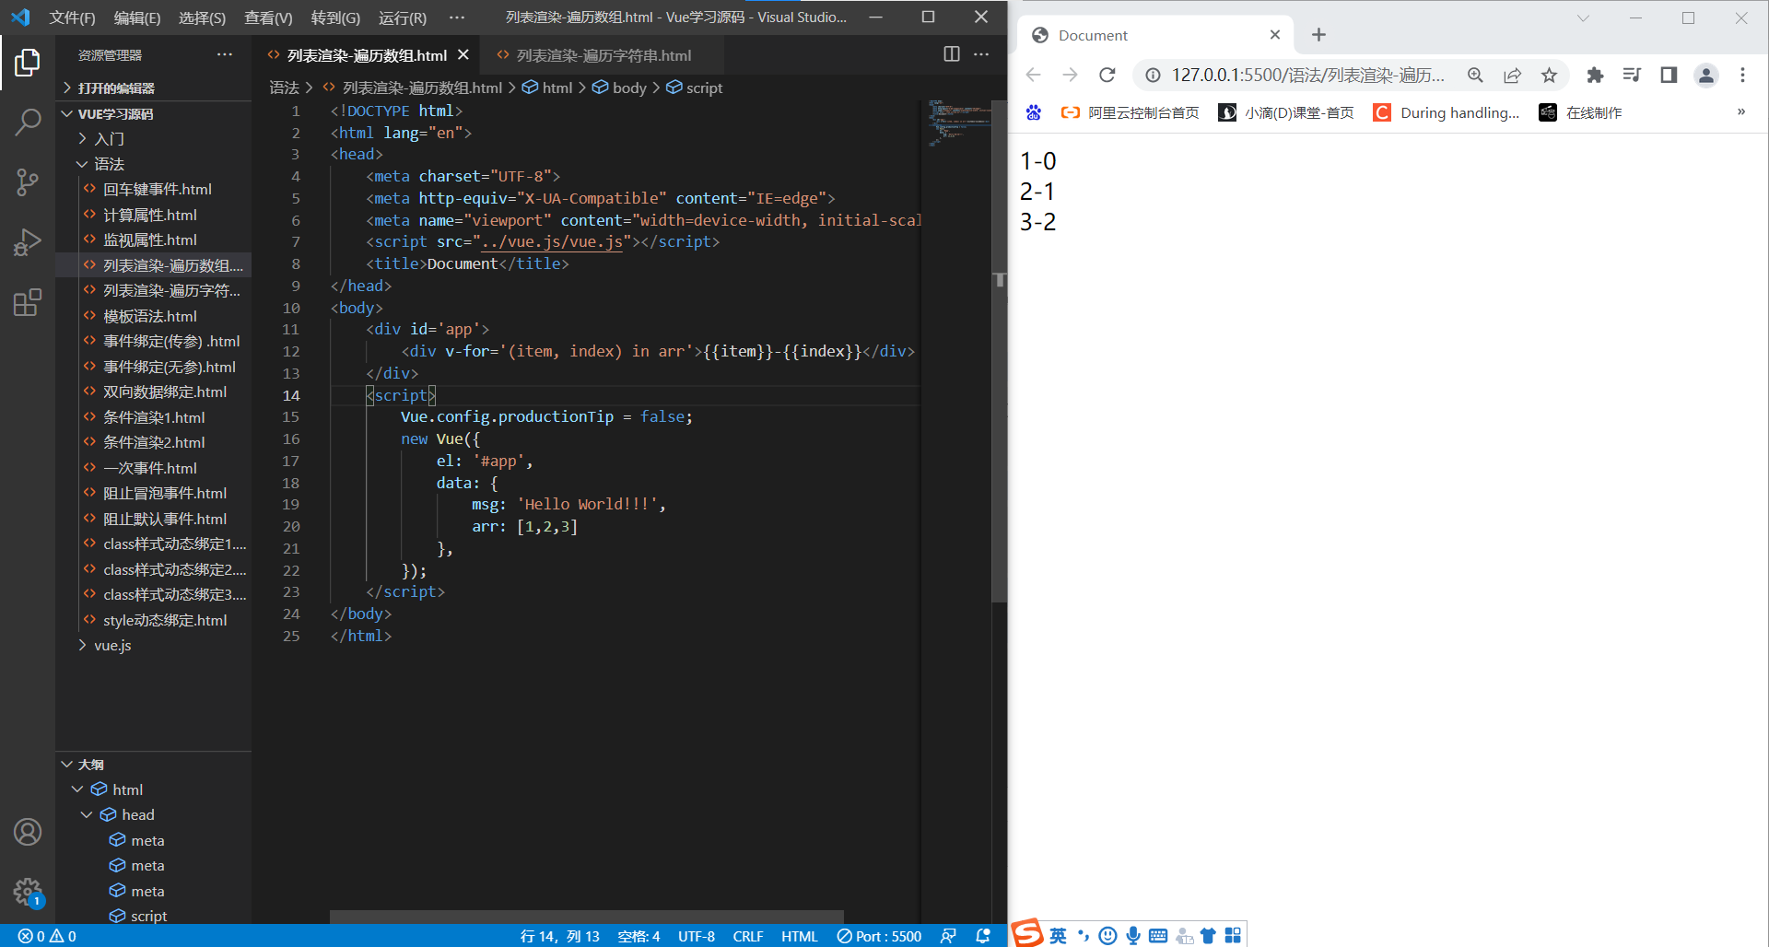Open Run and Debug view
This screenshot has height=947, width=1769.
28,242
